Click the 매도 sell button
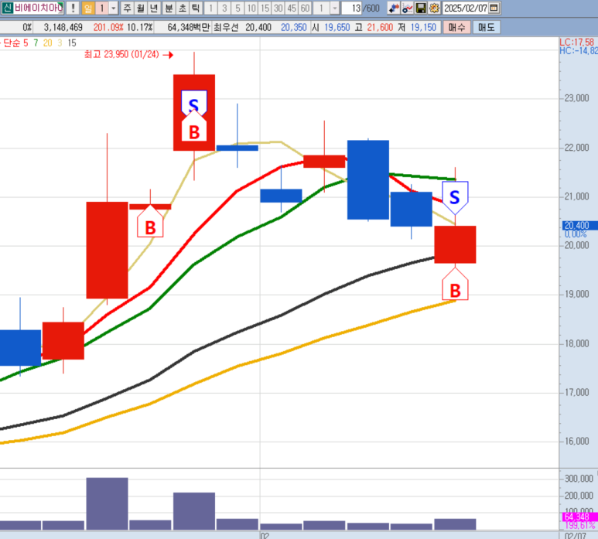The image size is (598, 539). pyautogui.click(x=487, y=27)
